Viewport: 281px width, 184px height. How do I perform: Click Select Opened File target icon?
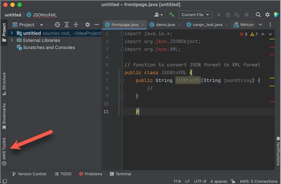coord(57,25)
